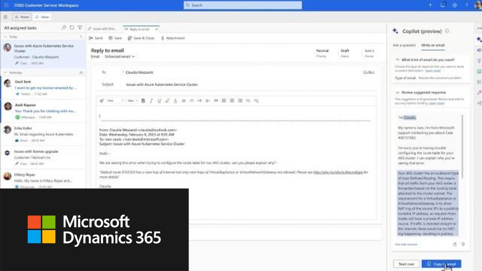The image size is (482, 271).
Task: Expand the Review suggested response section
Action: point(398,92)
